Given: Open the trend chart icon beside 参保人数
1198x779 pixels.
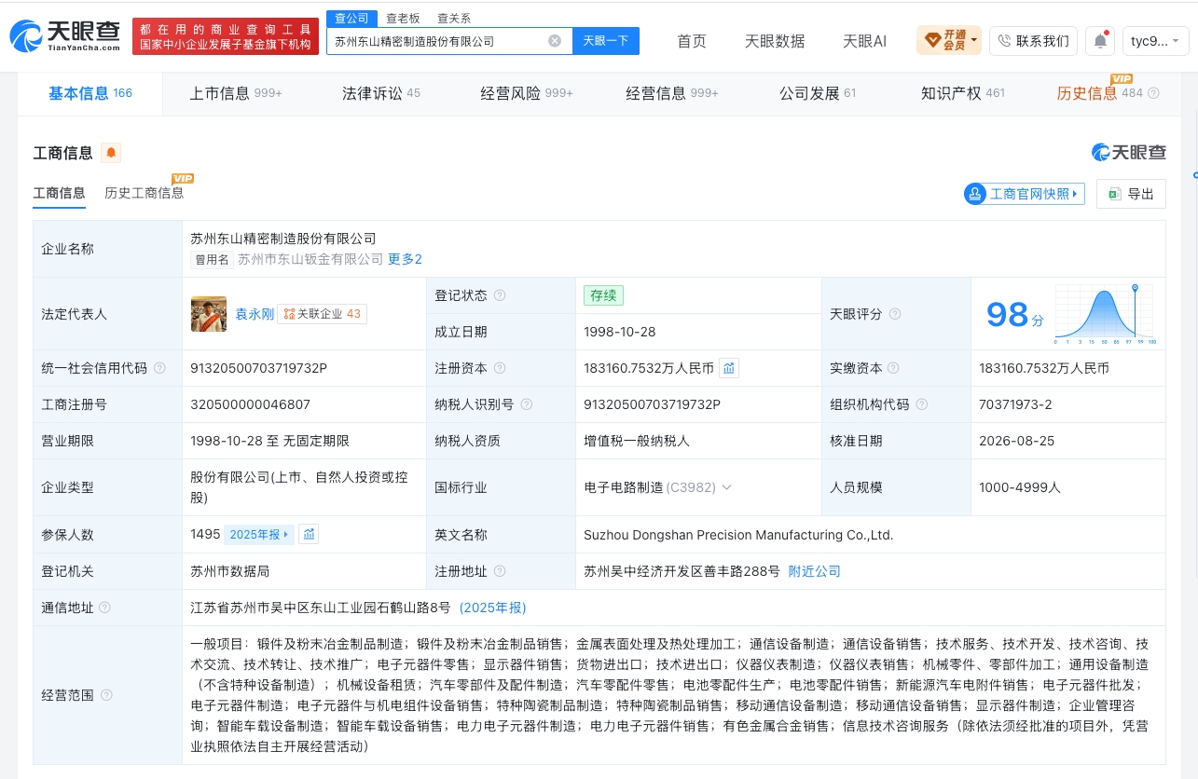Looking at the screenshot, I should [x=310, y=534].
